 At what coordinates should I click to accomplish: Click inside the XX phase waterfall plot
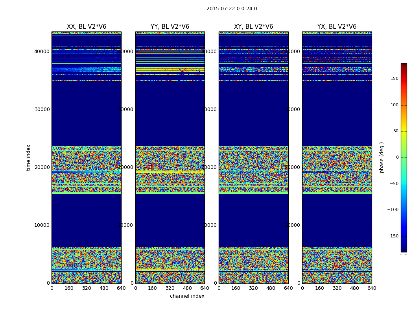(x=87, y=157)
